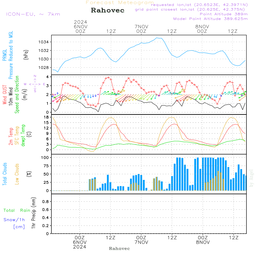Select the "1hr Precip (mm)" axis label
Screen dimensions: 257x257
(x=33, y=213)
